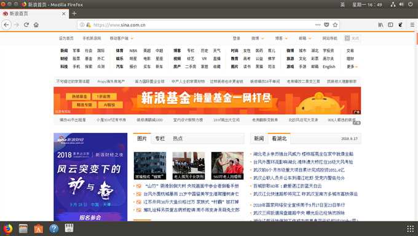Open the 科技 channel link
Viewport: 418px width, 236px height.
point(64,66)
